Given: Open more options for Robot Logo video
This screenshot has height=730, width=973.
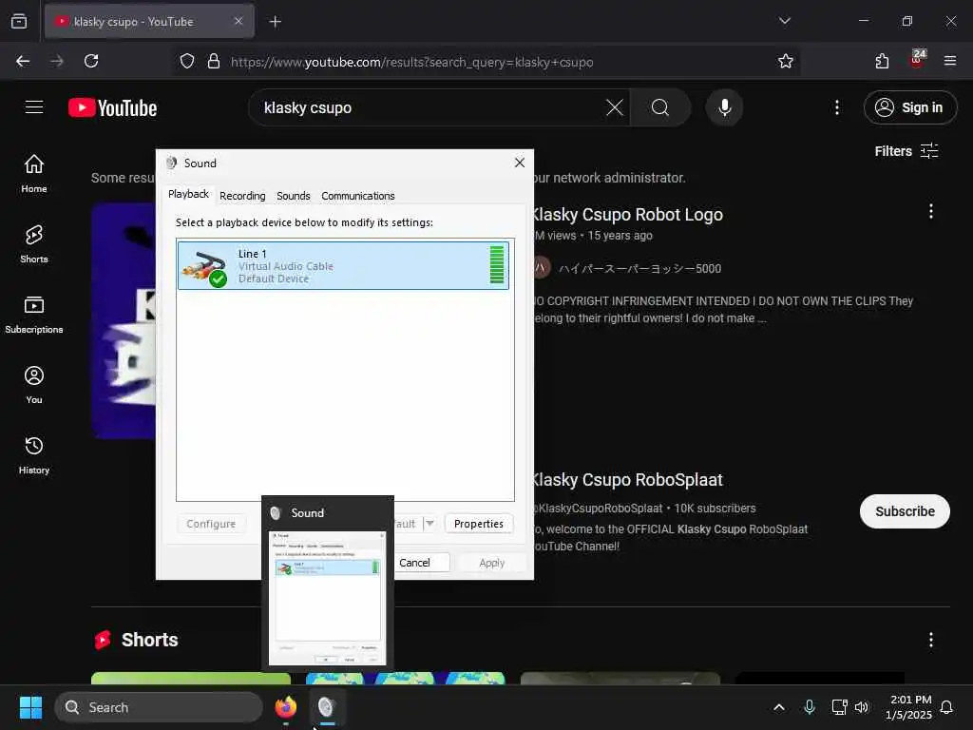Looking at the screenshot, I should click(930, 212).
